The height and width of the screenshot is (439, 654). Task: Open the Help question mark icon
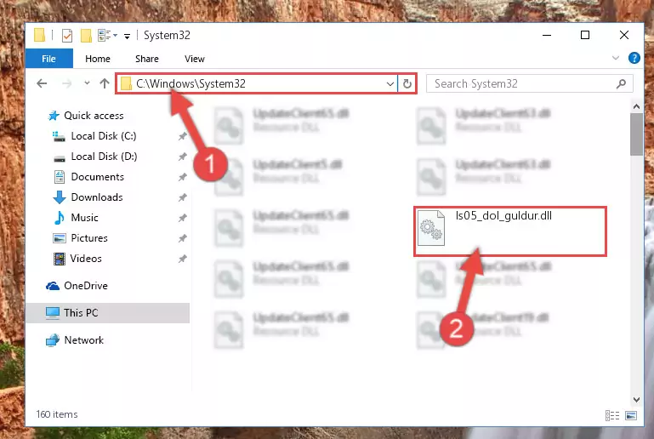point(634,58)
